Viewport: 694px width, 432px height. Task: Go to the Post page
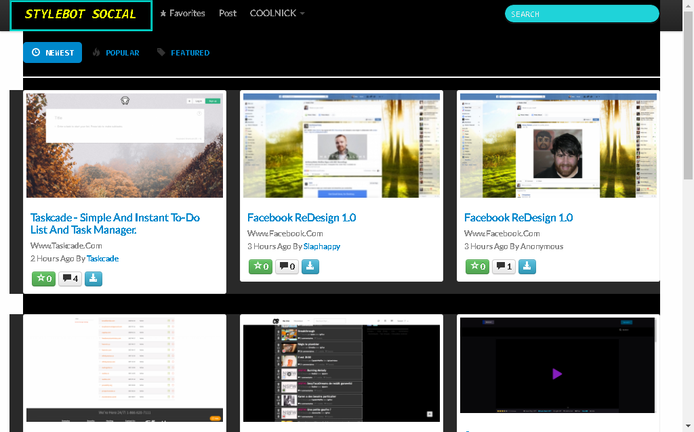228,14
